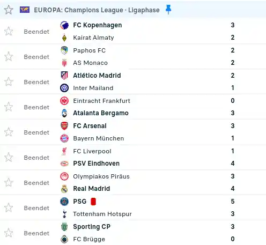The height and width of the screenshot is (245, 266).
Task: Click the Bayern München club logo
Action: [x=64, y=138]
